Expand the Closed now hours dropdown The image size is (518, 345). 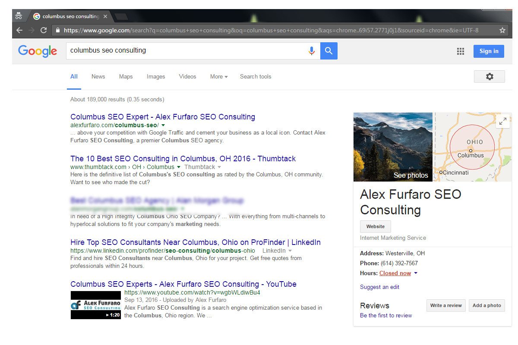click(416, 273)
